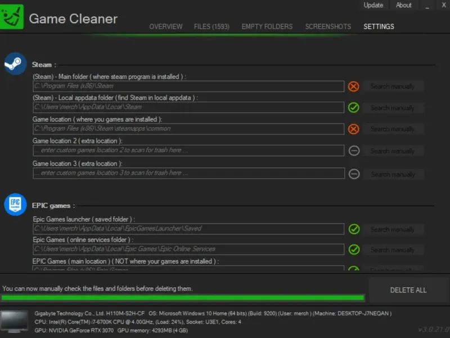Screen dimensions: 450x338
Task: Click the minus status icon for Game location 2
Action: pos(354,150)
